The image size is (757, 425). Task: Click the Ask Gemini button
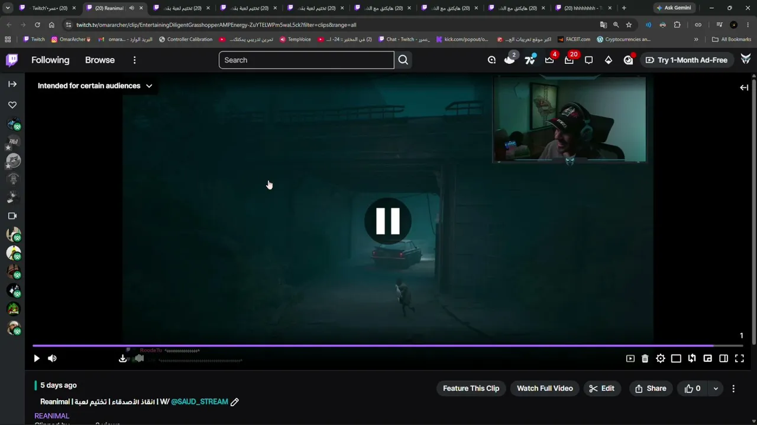(x=674, y=8)
